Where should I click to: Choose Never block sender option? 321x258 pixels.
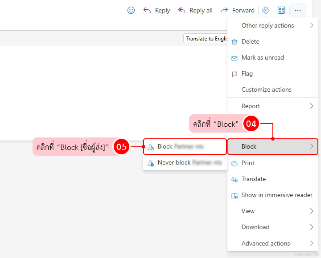(185, 163)
